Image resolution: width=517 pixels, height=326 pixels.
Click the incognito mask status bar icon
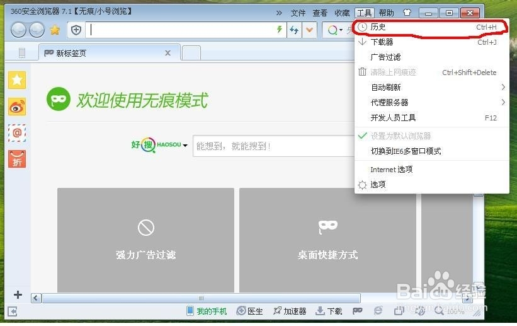(x=358, y=311)
